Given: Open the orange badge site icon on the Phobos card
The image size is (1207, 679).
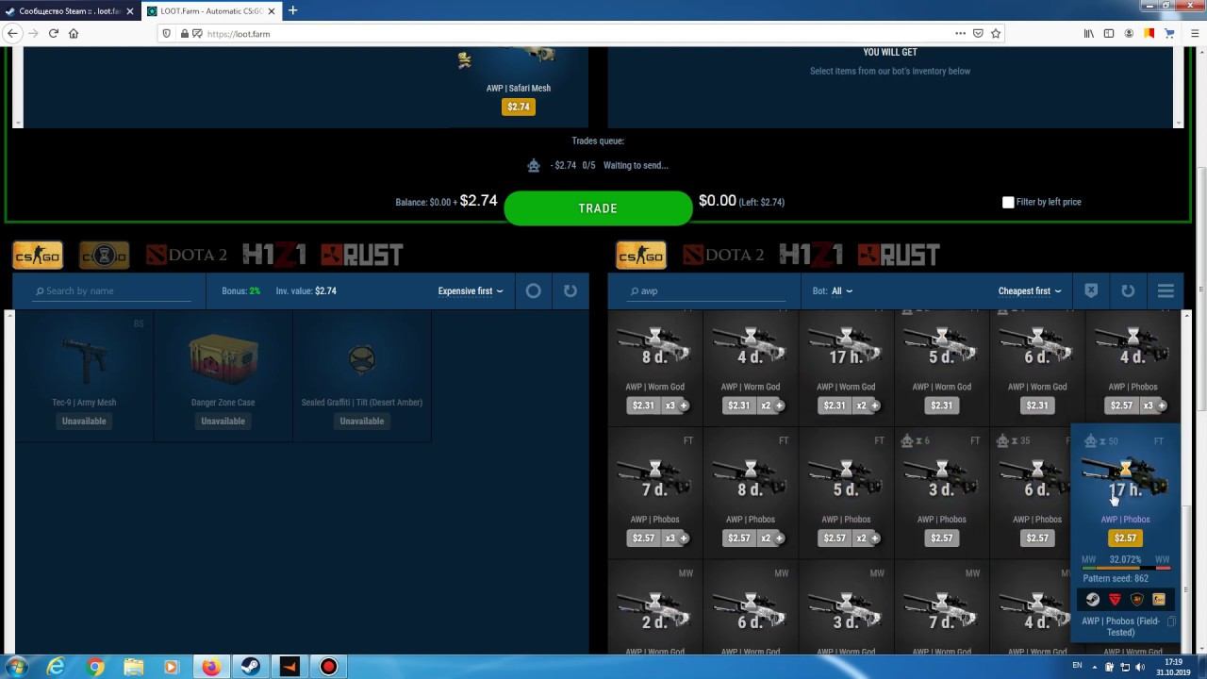Looking at the screenshot, I should (x=1136, y=599).
